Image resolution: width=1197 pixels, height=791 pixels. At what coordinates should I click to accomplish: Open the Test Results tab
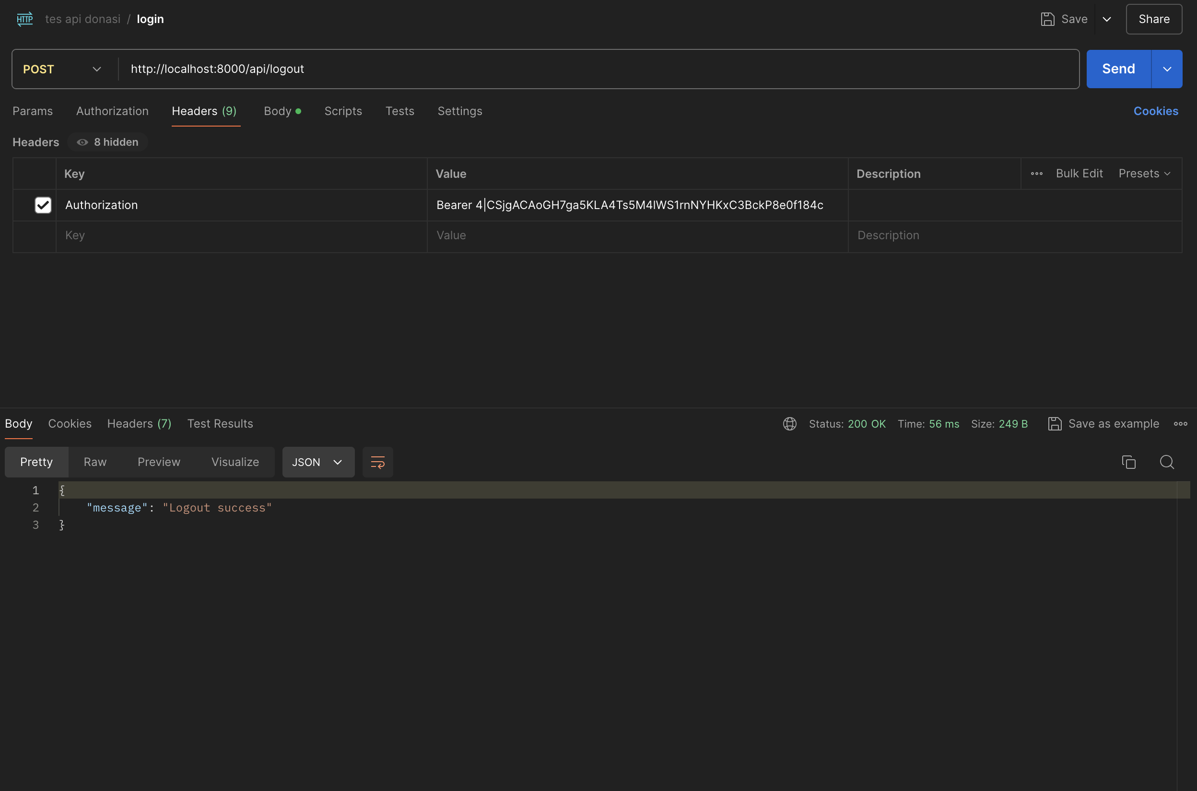[x=220, y=424]
